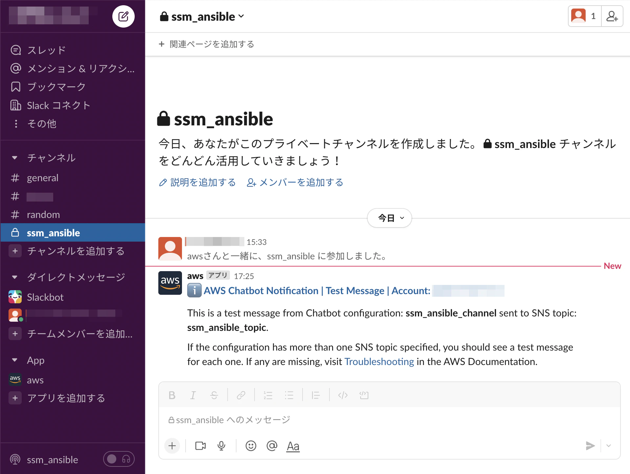
Task: Open Slack Connect (Slack コネクト)
Action: pos(73,105)
